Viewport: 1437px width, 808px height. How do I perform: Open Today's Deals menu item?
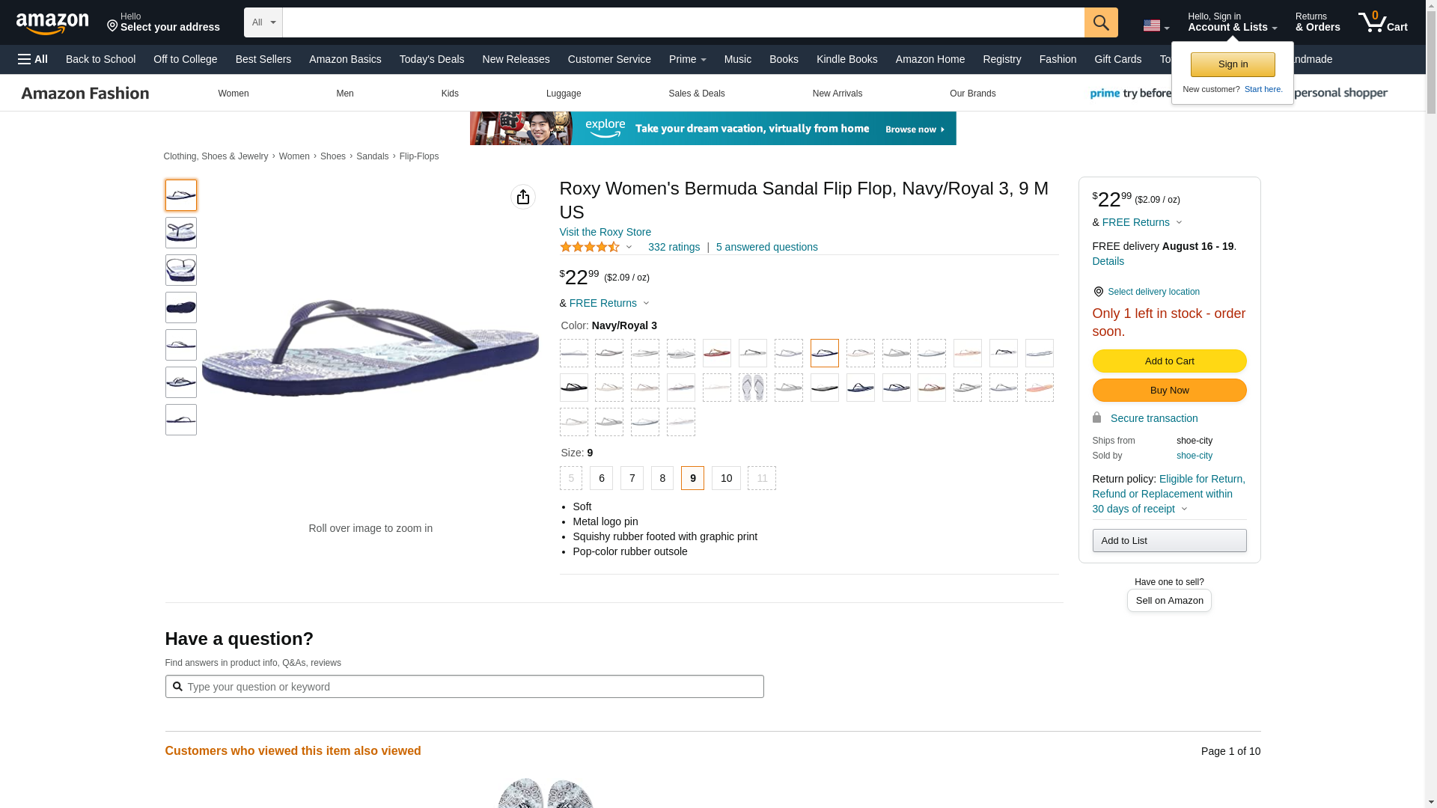(x=432, y=59)
